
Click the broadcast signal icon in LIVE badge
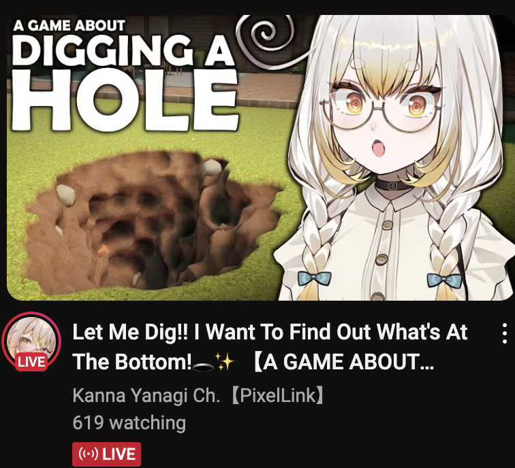point(89,454)
